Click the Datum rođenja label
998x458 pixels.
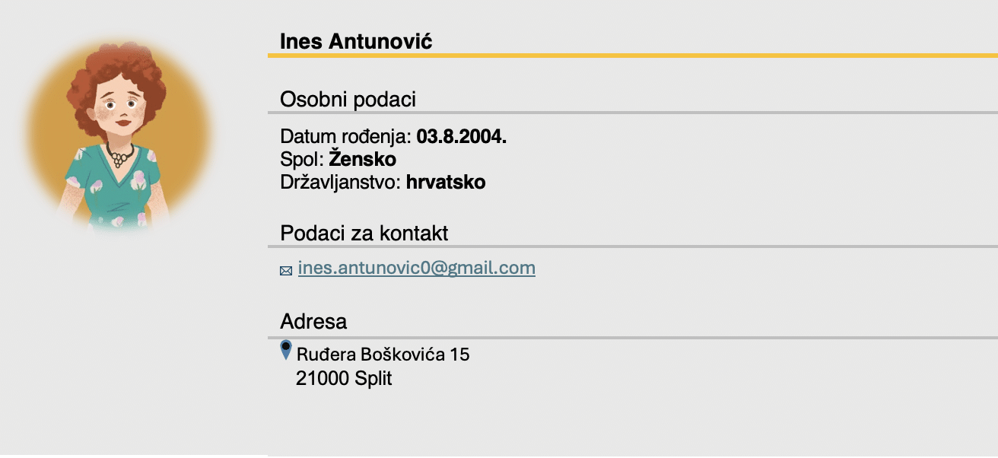345,137
